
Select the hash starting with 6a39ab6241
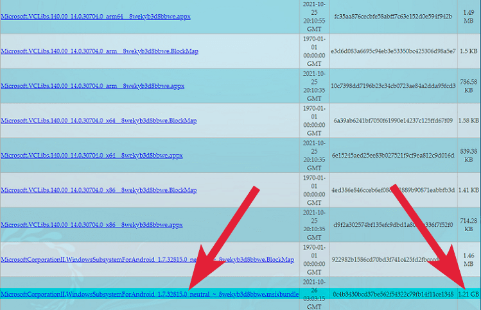(x=392, y=120)
